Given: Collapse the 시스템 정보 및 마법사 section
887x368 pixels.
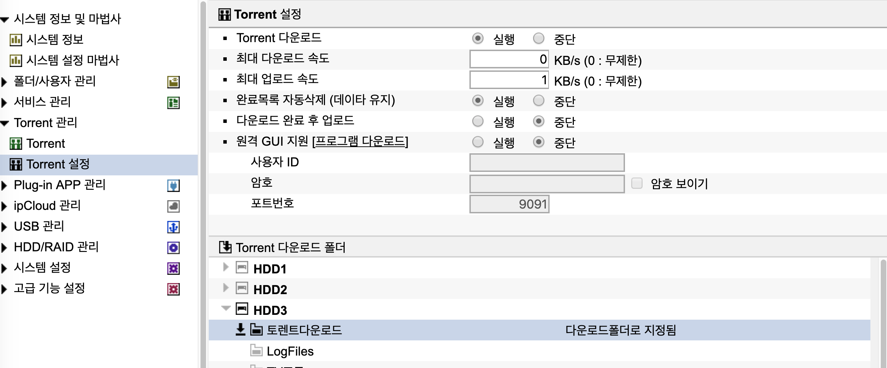Looking at the screenshot, I should coord(4,20).
